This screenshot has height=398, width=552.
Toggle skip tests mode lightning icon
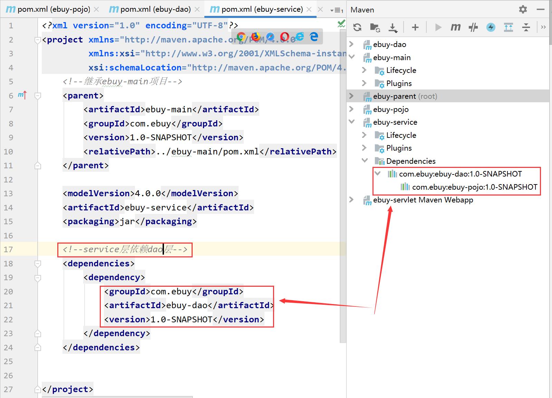tap(491, 27)
